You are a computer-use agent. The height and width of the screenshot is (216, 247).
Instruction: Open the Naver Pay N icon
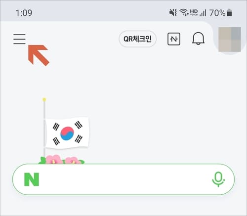click(174, 39)
